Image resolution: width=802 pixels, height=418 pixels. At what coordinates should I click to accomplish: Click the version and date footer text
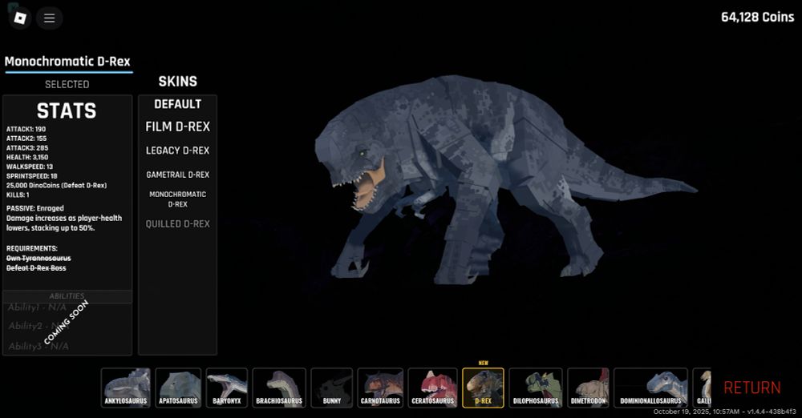point(724,412)
